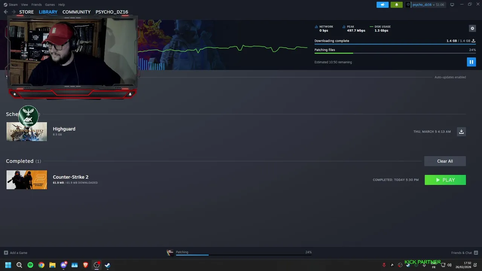Open the green notifications bell
Viewport: 482px width, 271px height.
tap(397, 5)
